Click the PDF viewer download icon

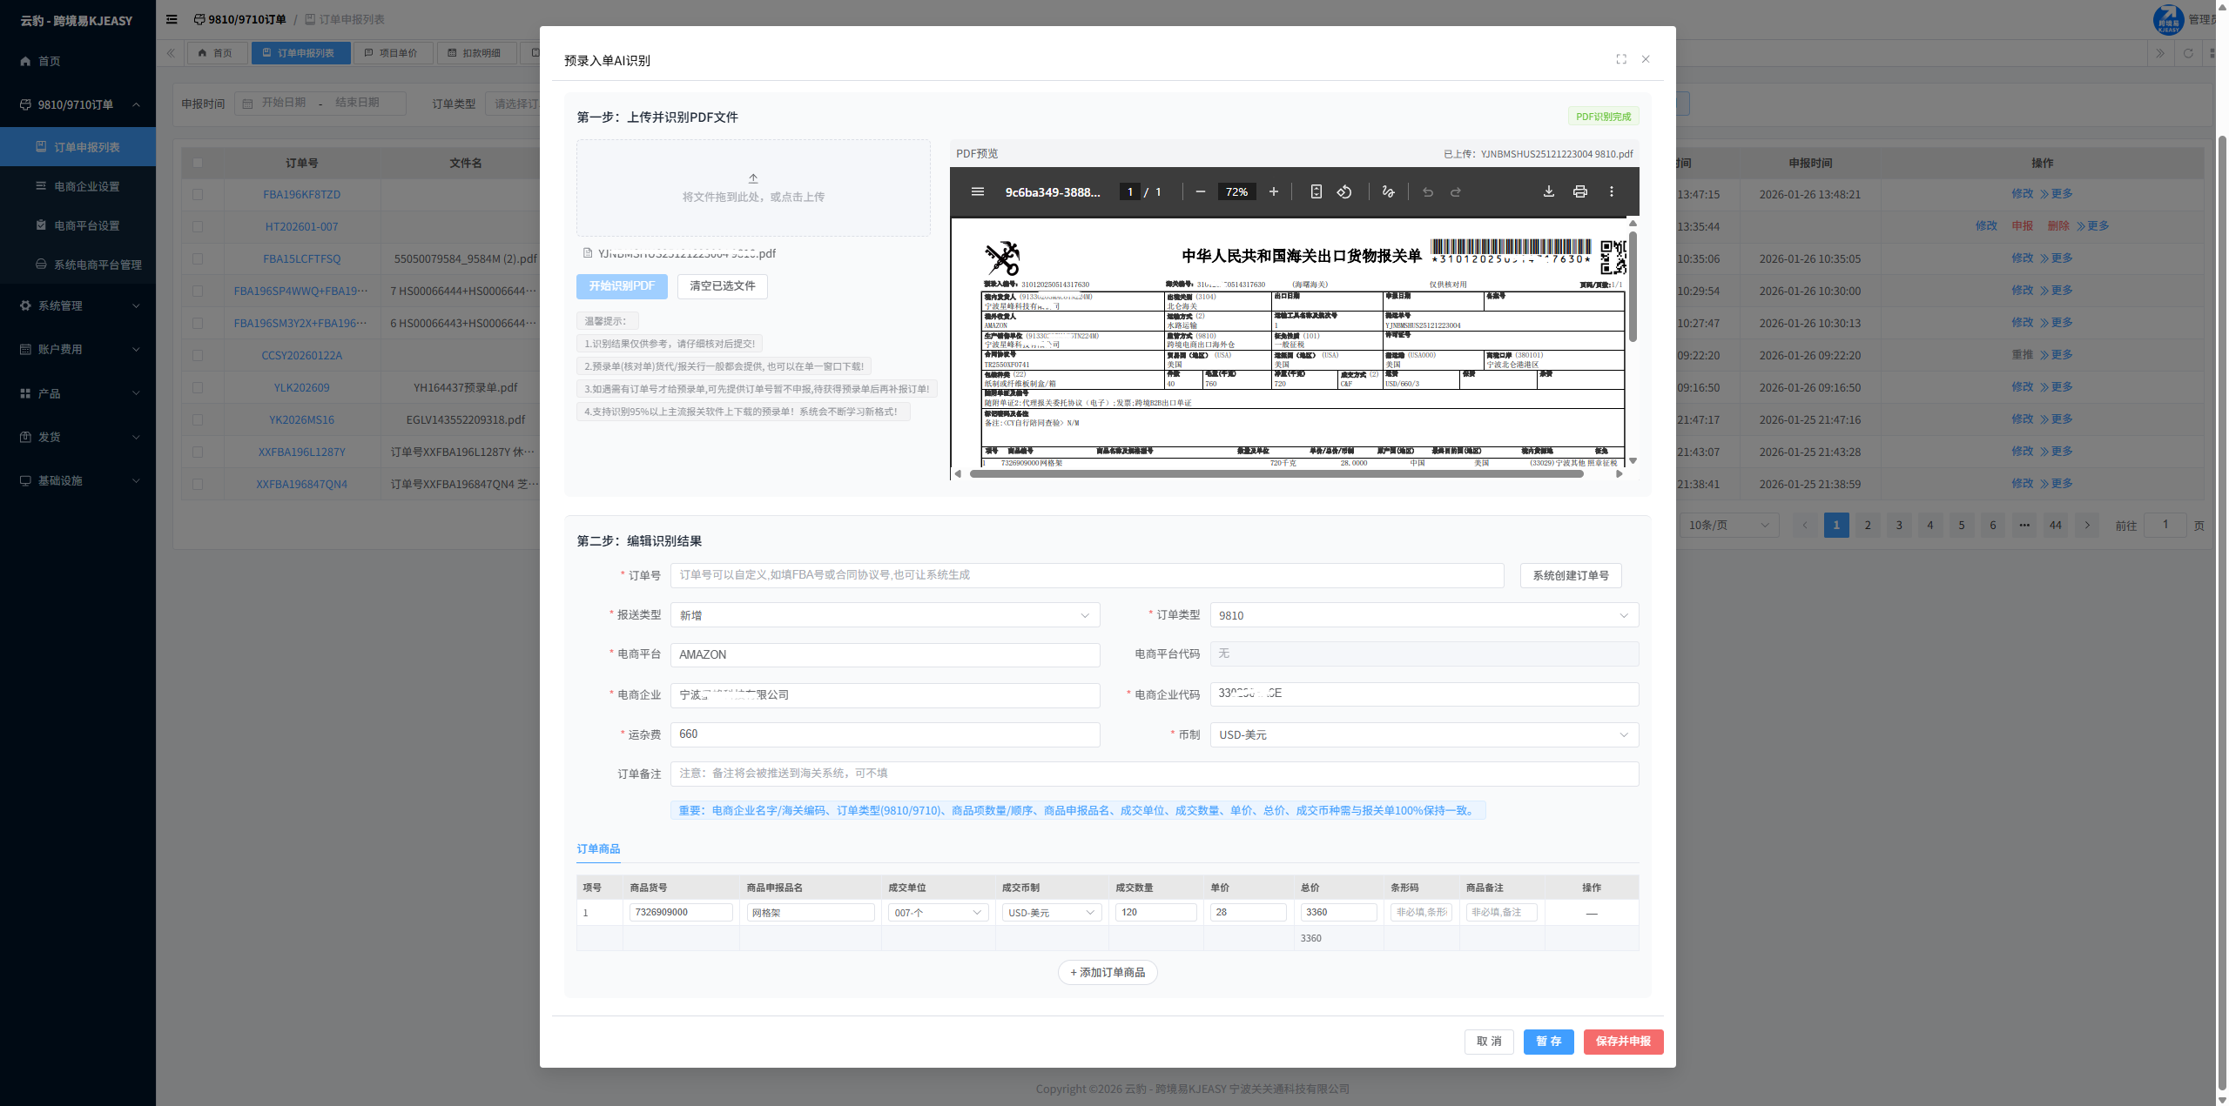[1548, 191]
